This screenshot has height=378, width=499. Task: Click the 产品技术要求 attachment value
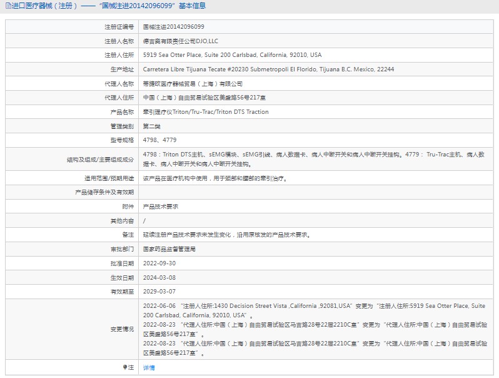(x=161, y=207)
